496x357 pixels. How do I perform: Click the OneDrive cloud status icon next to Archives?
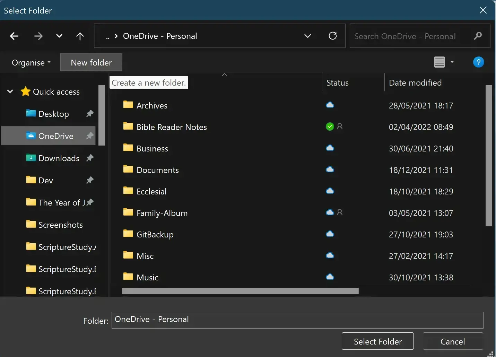point(330,105)
